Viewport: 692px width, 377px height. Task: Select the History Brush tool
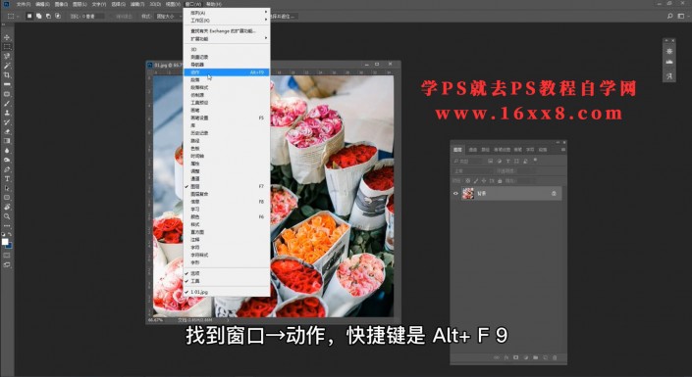point(7,122)
